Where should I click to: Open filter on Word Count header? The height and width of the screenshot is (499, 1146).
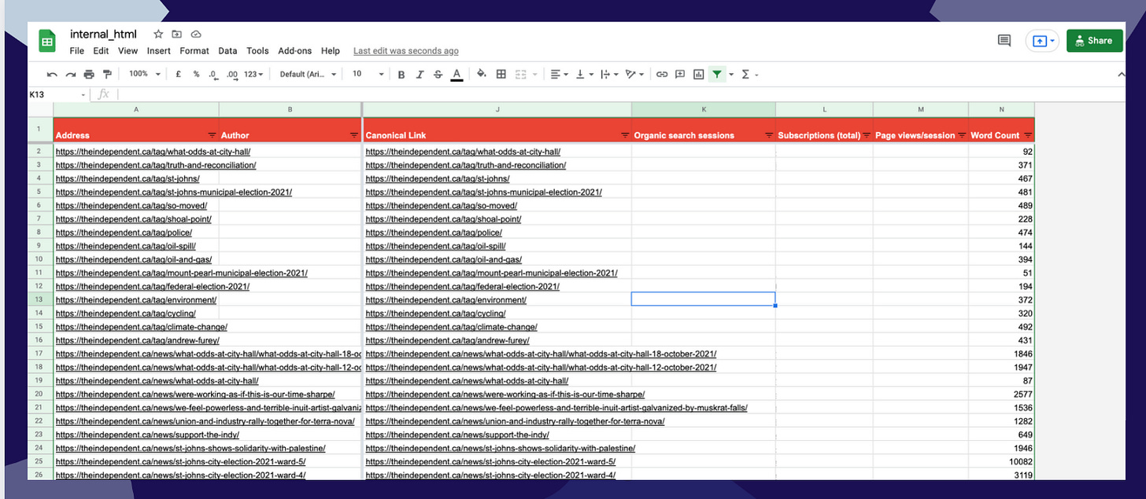click(x=1028, y=135)
